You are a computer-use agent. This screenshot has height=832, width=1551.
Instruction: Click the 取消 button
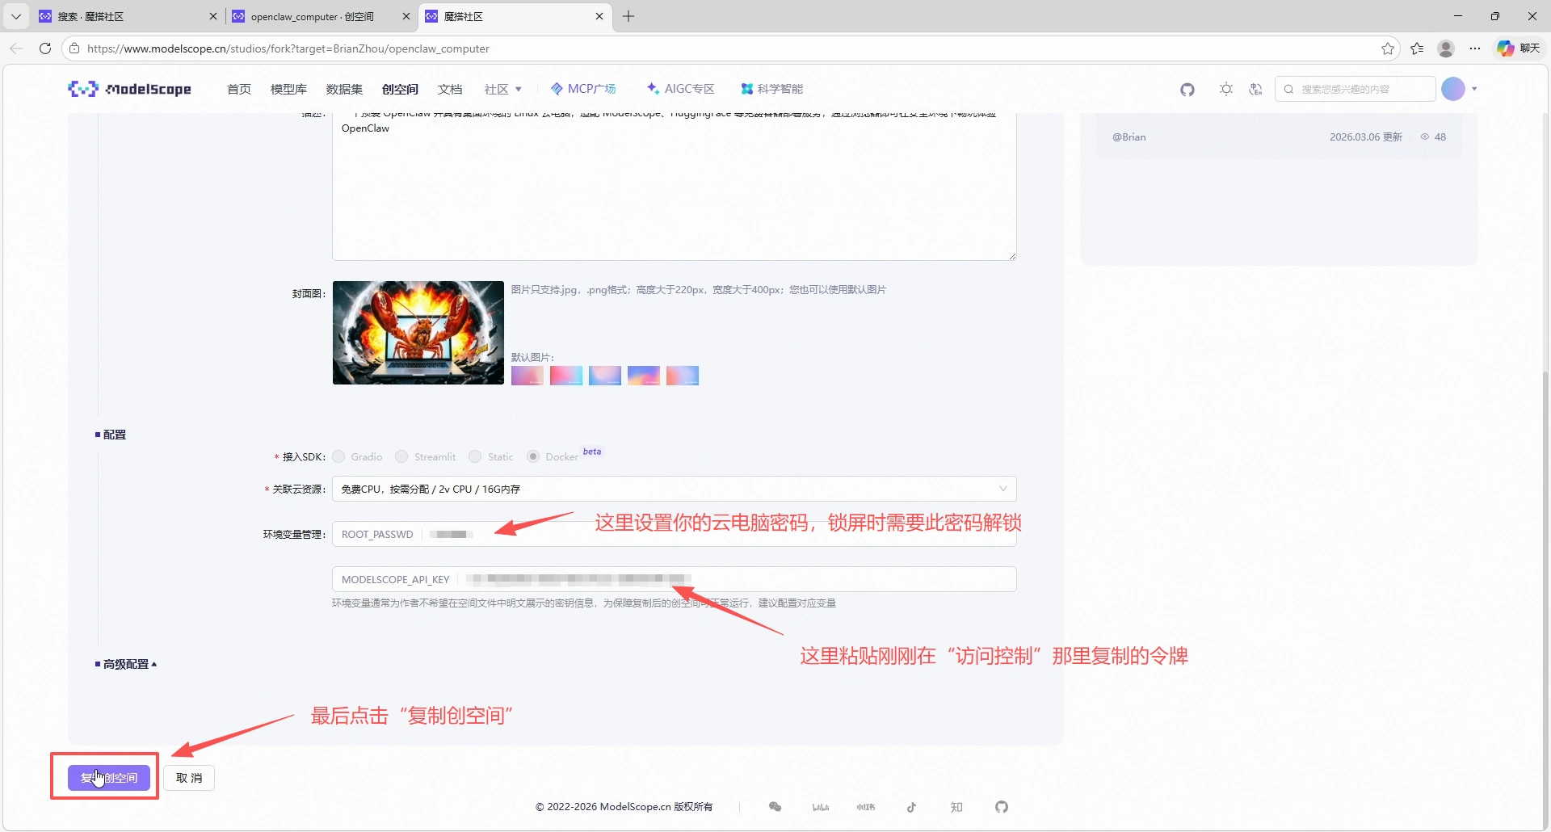189,778
